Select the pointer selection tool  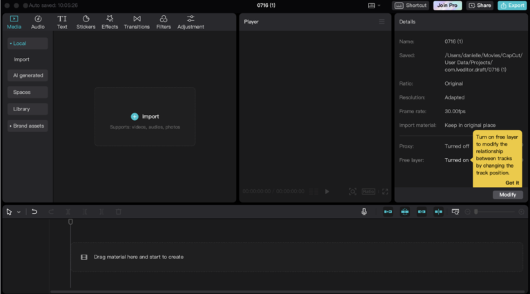point(9,212)
